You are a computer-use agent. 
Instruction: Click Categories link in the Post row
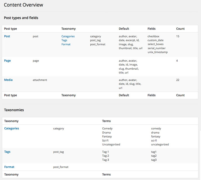pos(68,36)
